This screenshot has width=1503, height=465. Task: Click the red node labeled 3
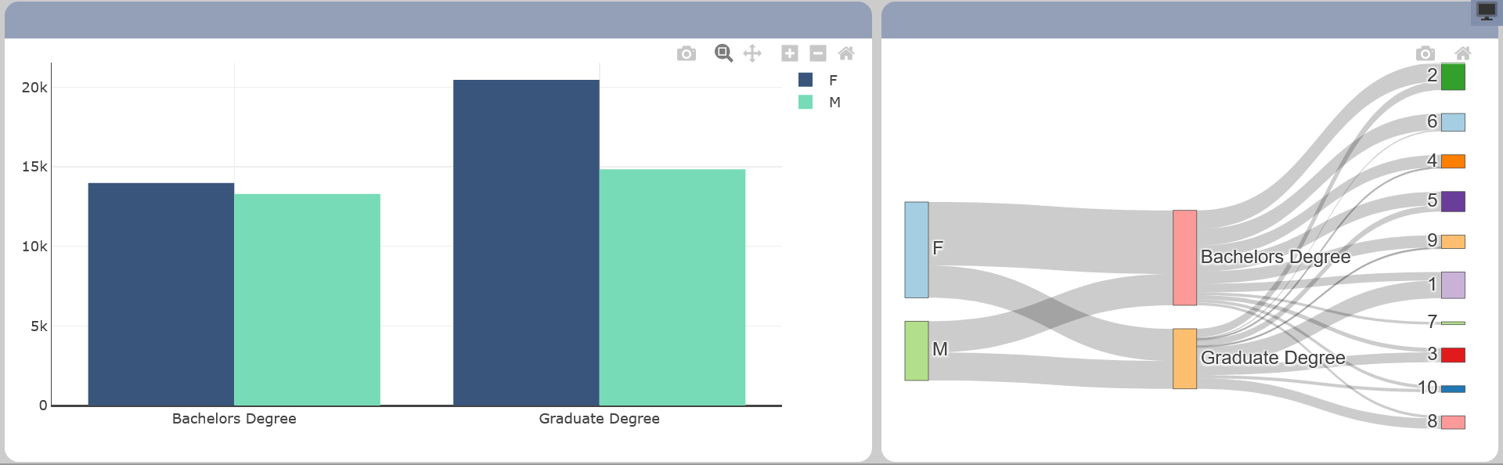(x=1453, y=355)
